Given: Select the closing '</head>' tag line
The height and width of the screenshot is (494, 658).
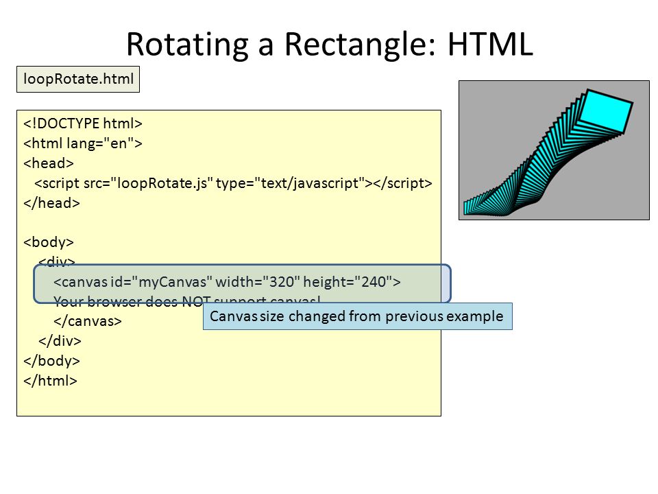Looking at the screenshot, I should pyautogui.click(x=51, y=203).
